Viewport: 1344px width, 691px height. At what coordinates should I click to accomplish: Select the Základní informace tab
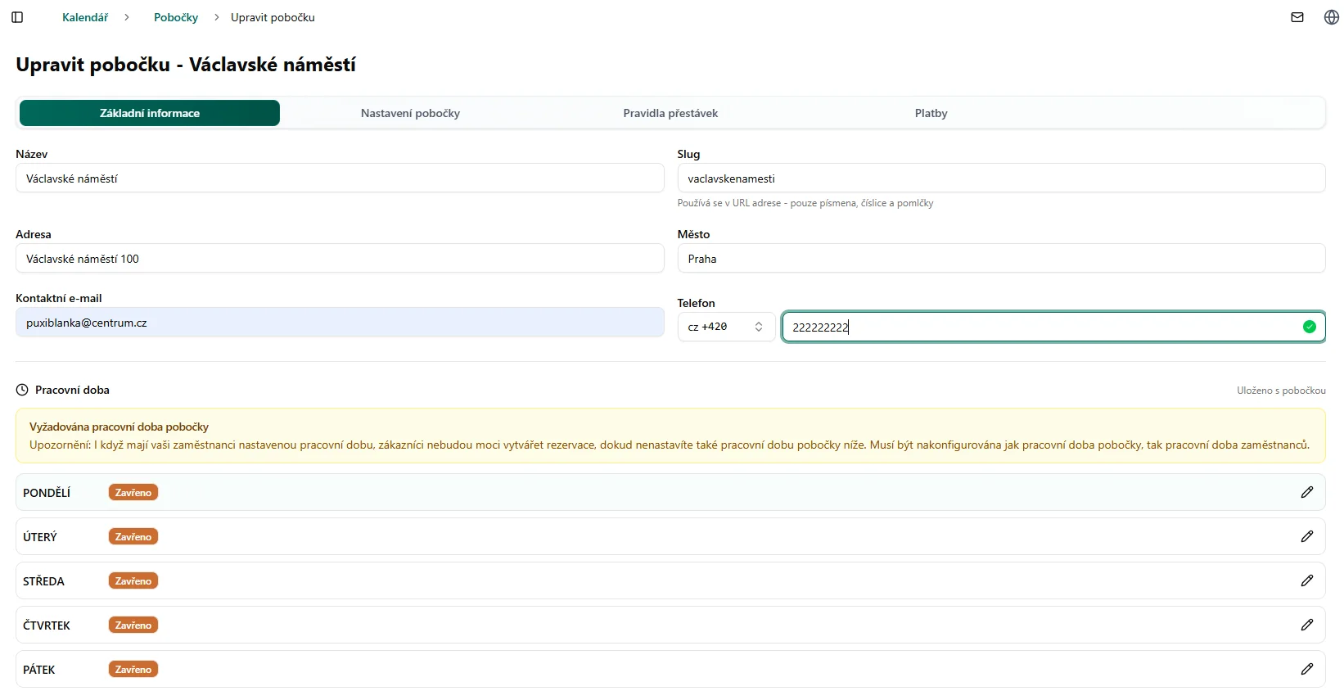150,113
